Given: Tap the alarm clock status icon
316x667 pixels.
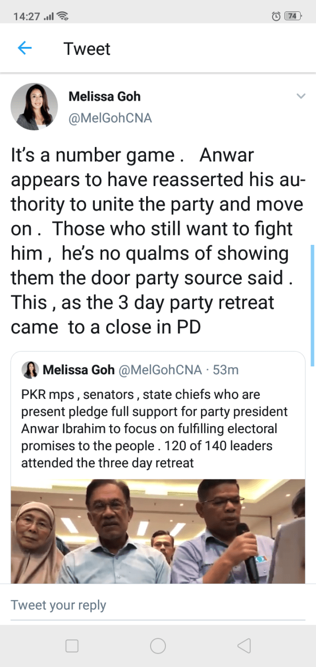Looking at the screenshot, I should click(x=276, y=16).
